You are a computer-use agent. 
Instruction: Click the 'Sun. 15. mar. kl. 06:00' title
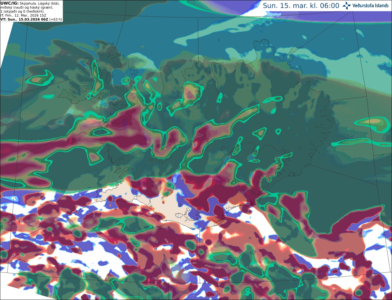click(301, 6)
